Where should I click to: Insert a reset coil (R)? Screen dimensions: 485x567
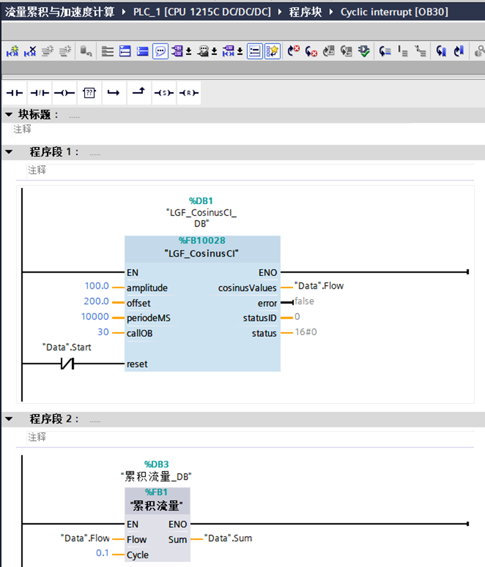pyautogui.click(x=189, y=93)
